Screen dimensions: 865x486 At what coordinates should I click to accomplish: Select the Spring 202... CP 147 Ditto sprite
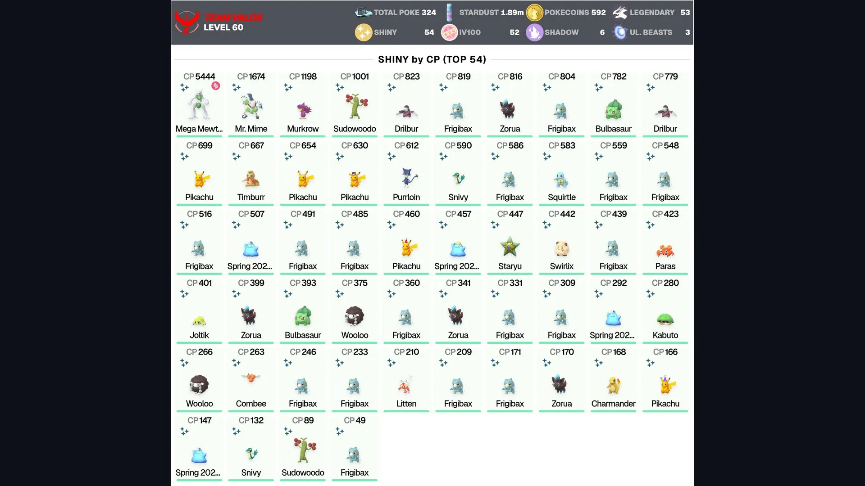(199, 455)
